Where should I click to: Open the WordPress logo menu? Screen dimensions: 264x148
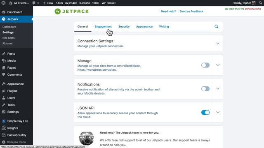tap(3, 3)
